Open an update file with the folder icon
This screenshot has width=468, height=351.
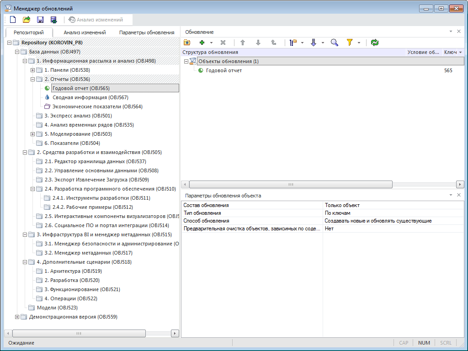pyautogui.click(x=27, y=20)
